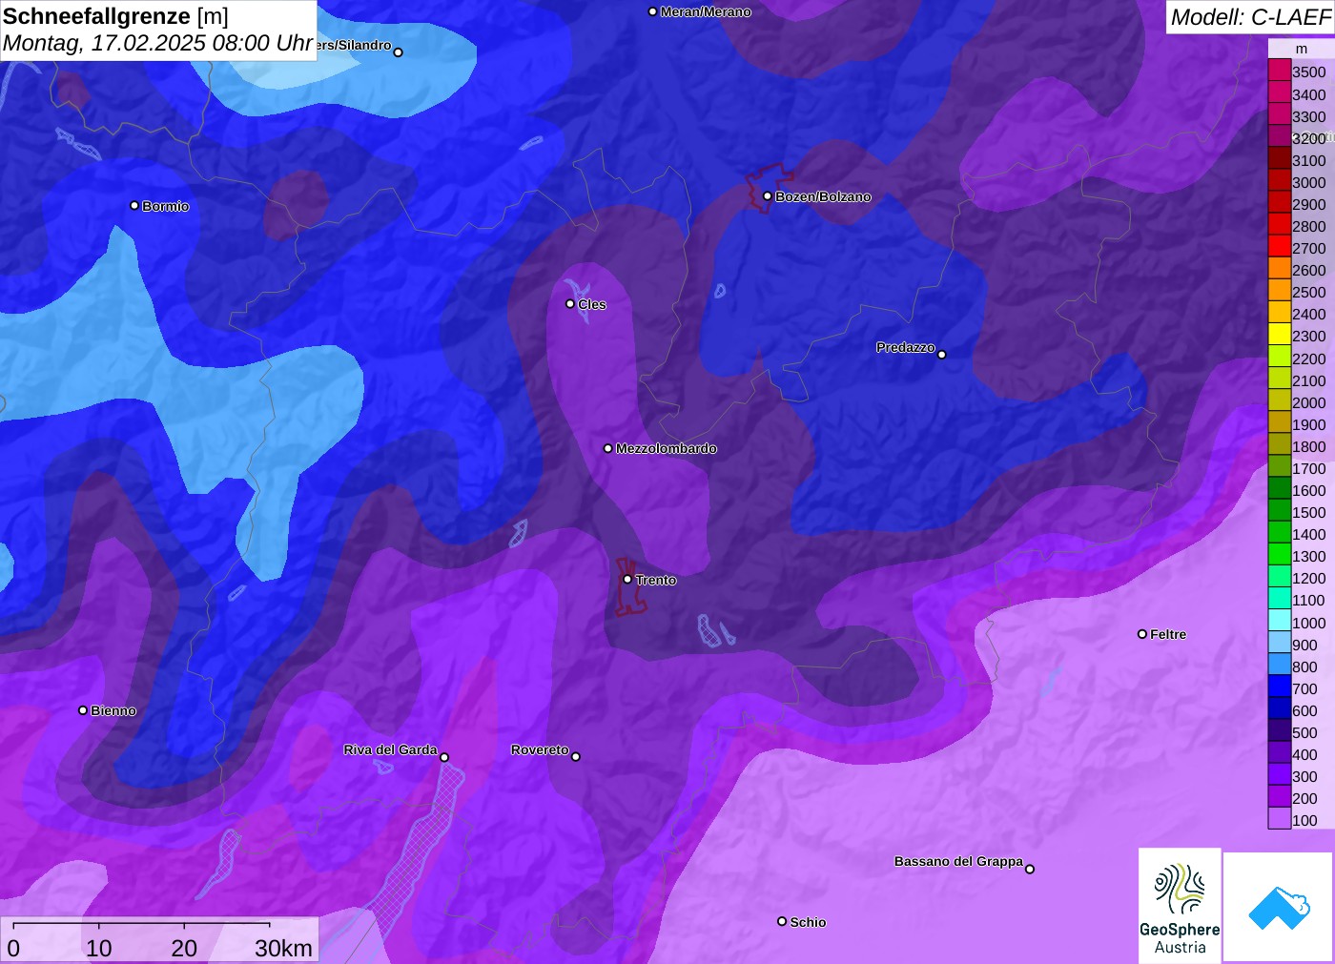The width and height of the screenshot is (1335, 964).
Task: Click the Bormio city marker dot
Action: point(134,206)
